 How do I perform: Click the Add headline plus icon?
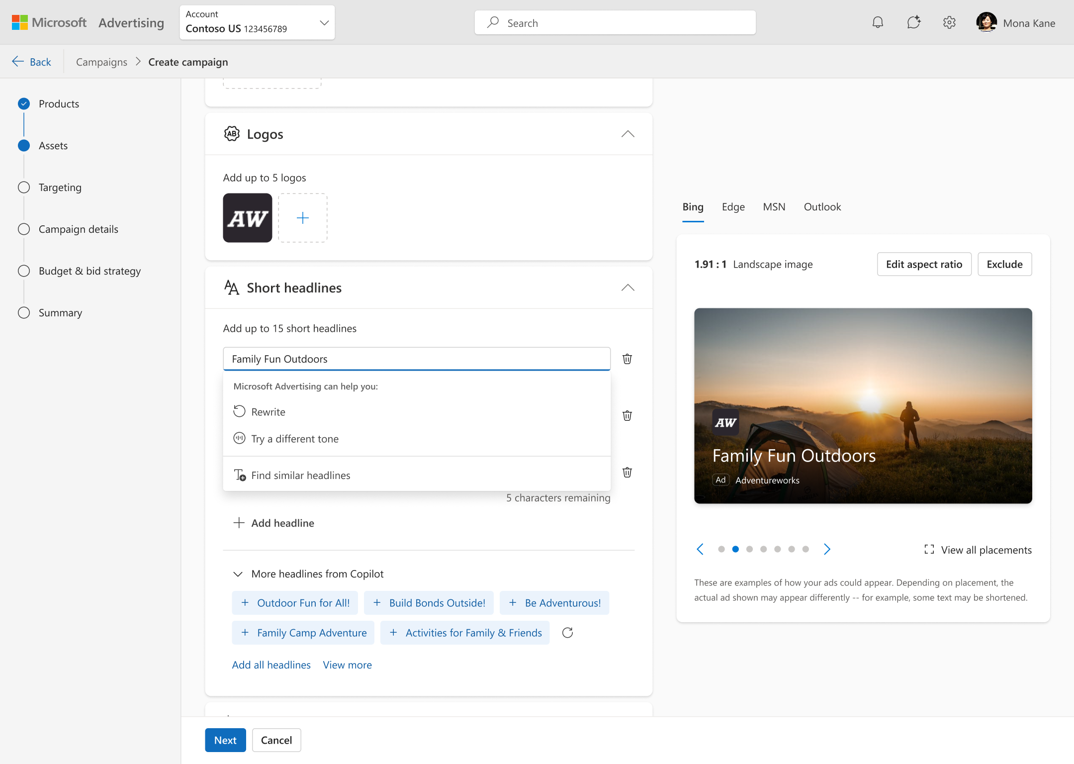pyautogui.click(x=239, y=523)
